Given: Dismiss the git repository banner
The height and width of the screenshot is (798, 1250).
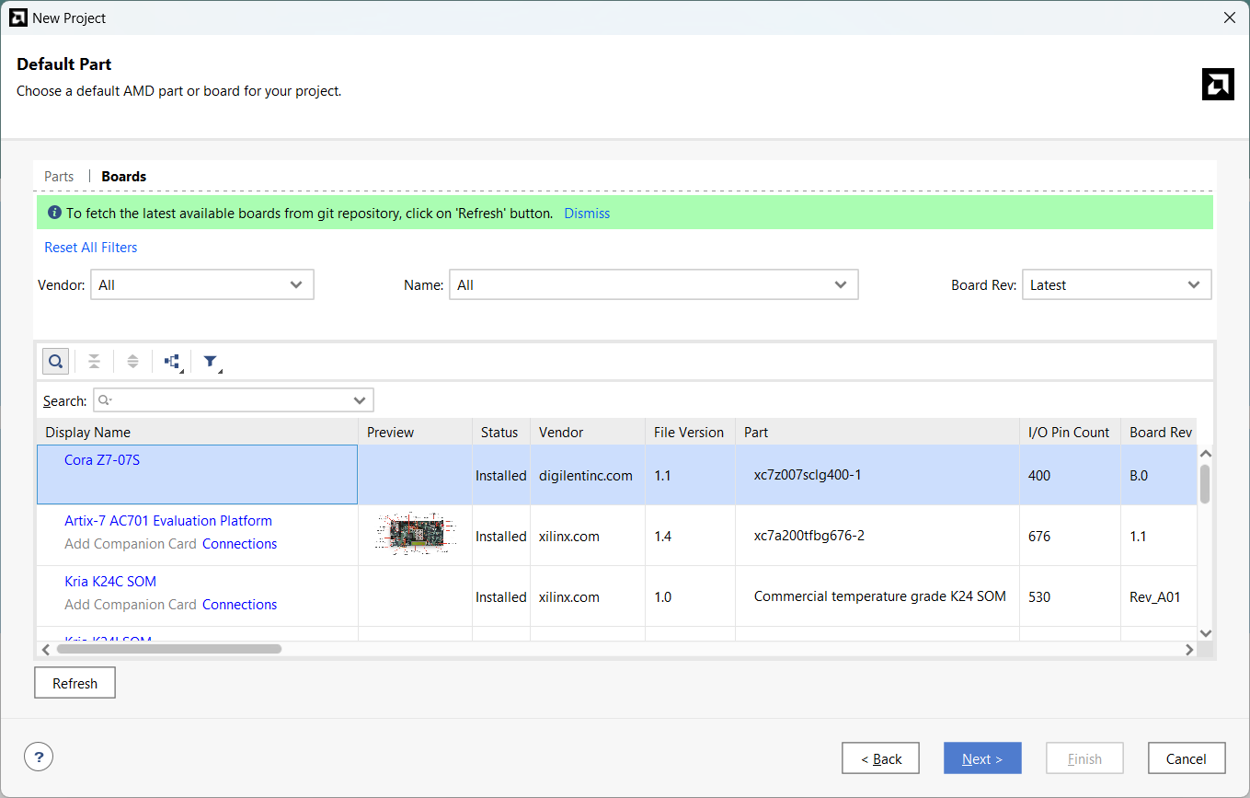Looking at the screenshot, I should pyautogui.click(x=587, y=213).
